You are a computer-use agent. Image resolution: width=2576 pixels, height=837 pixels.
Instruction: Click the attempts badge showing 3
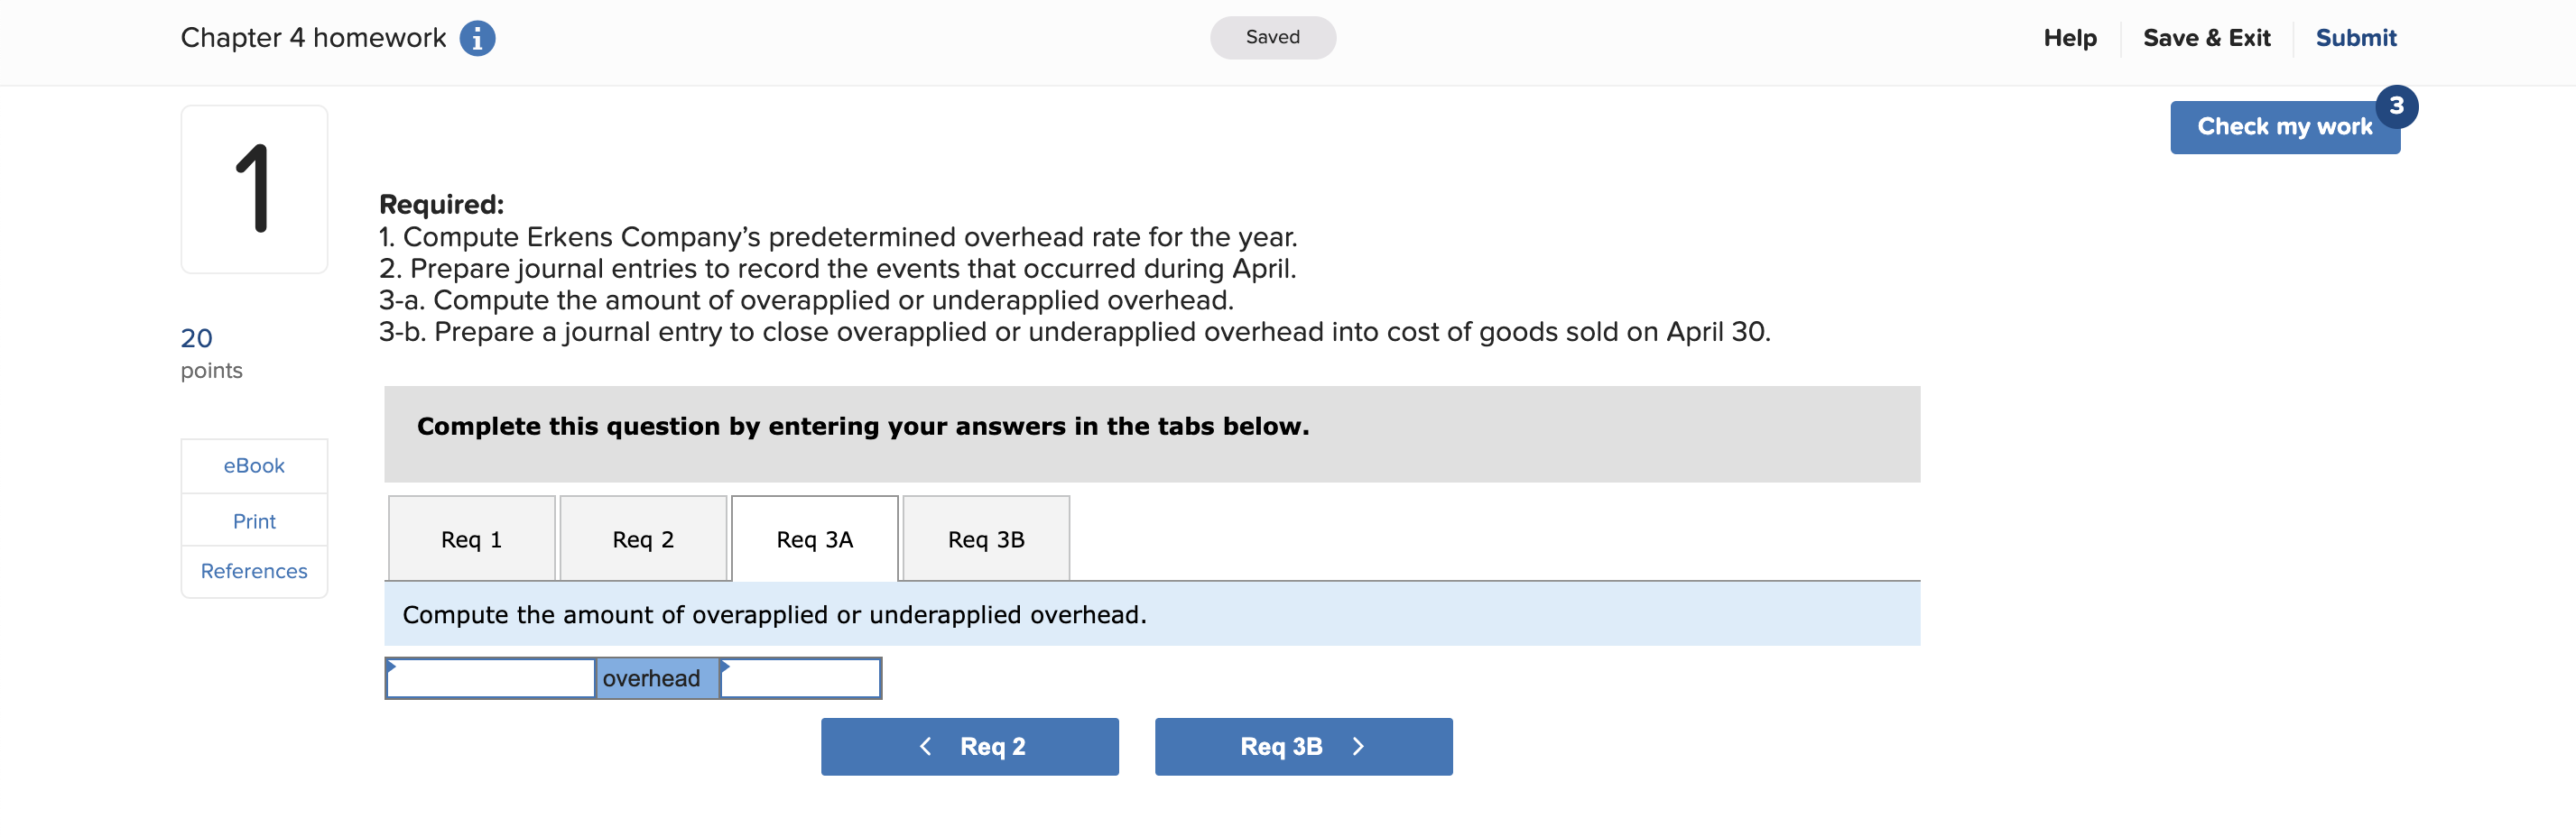point(2395,106)
